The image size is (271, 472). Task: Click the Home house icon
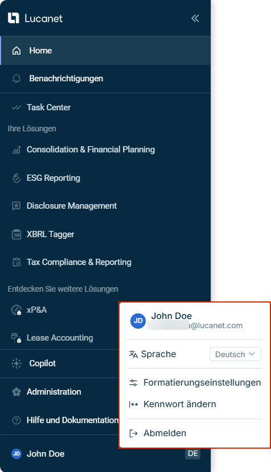point(17,51)
